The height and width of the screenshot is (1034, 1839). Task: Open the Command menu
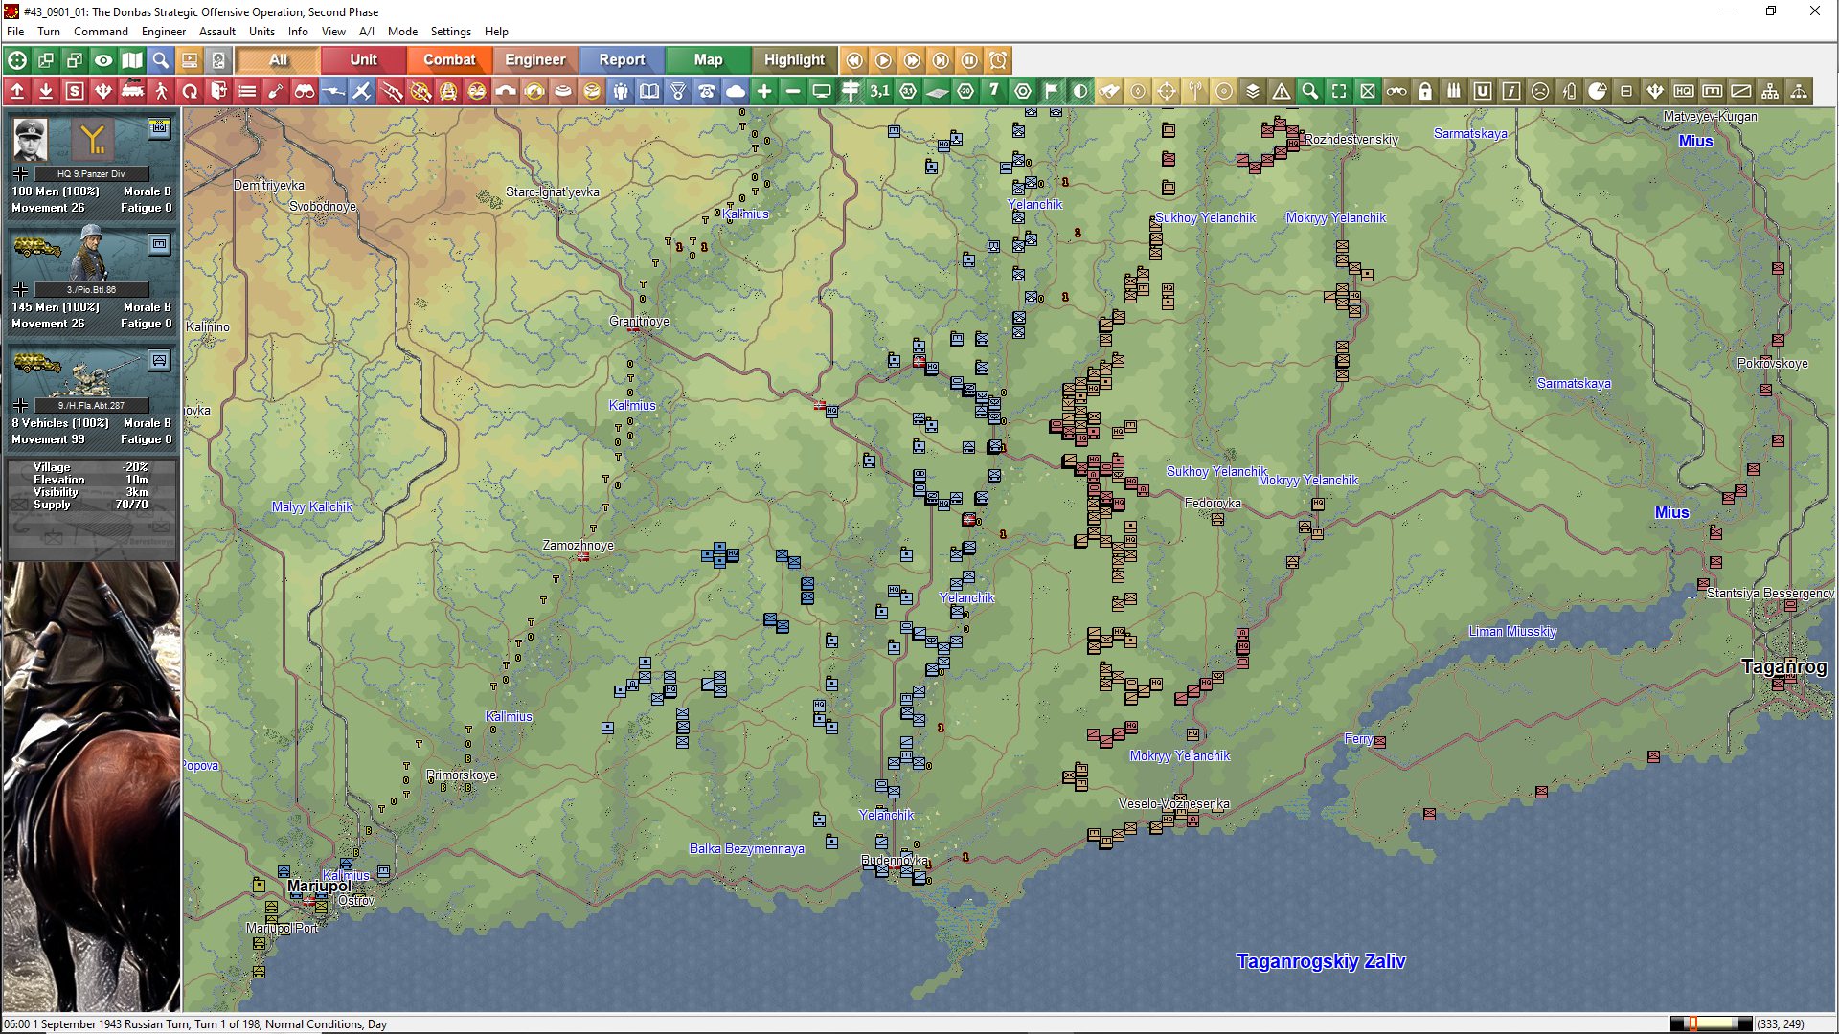coord(101,32)
